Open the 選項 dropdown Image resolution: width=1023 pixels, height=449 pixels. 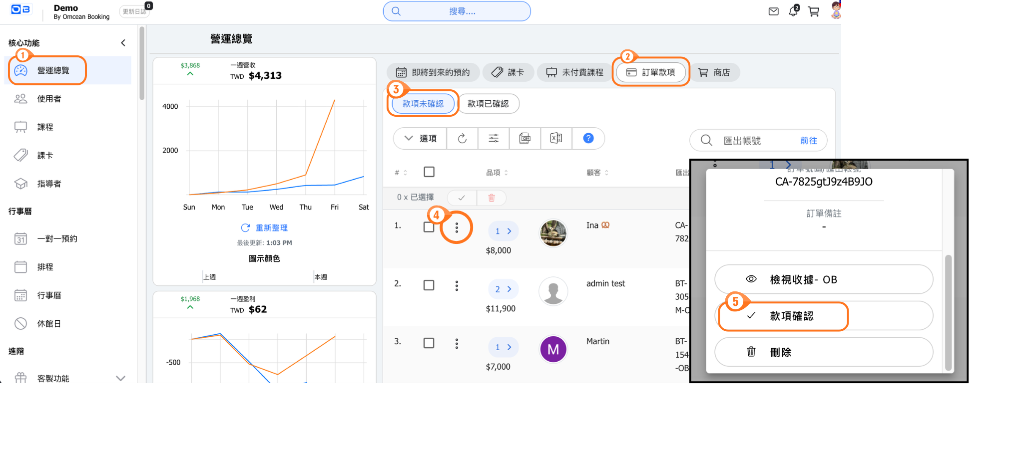(x=421, y=139)
